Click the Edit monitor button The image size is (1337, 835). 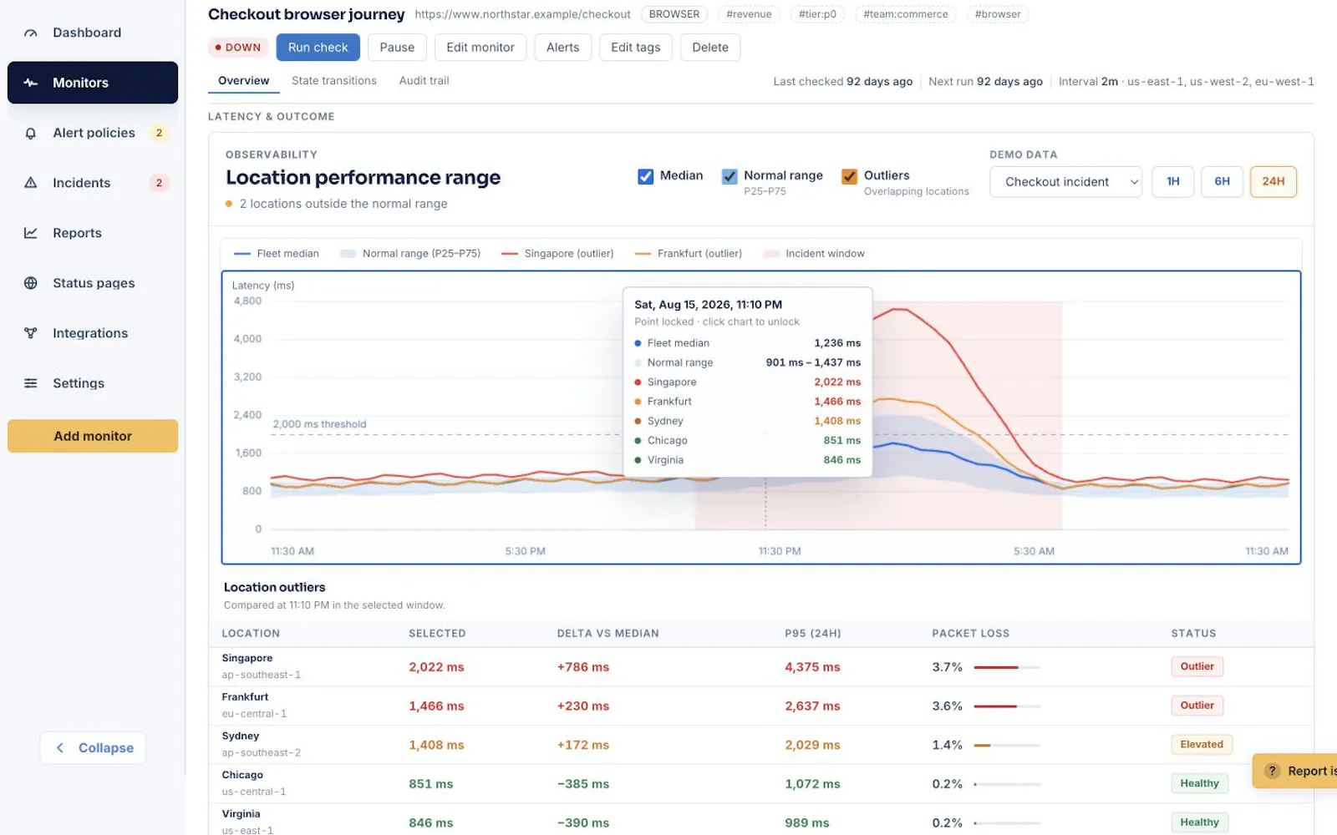tap(480, 48)
